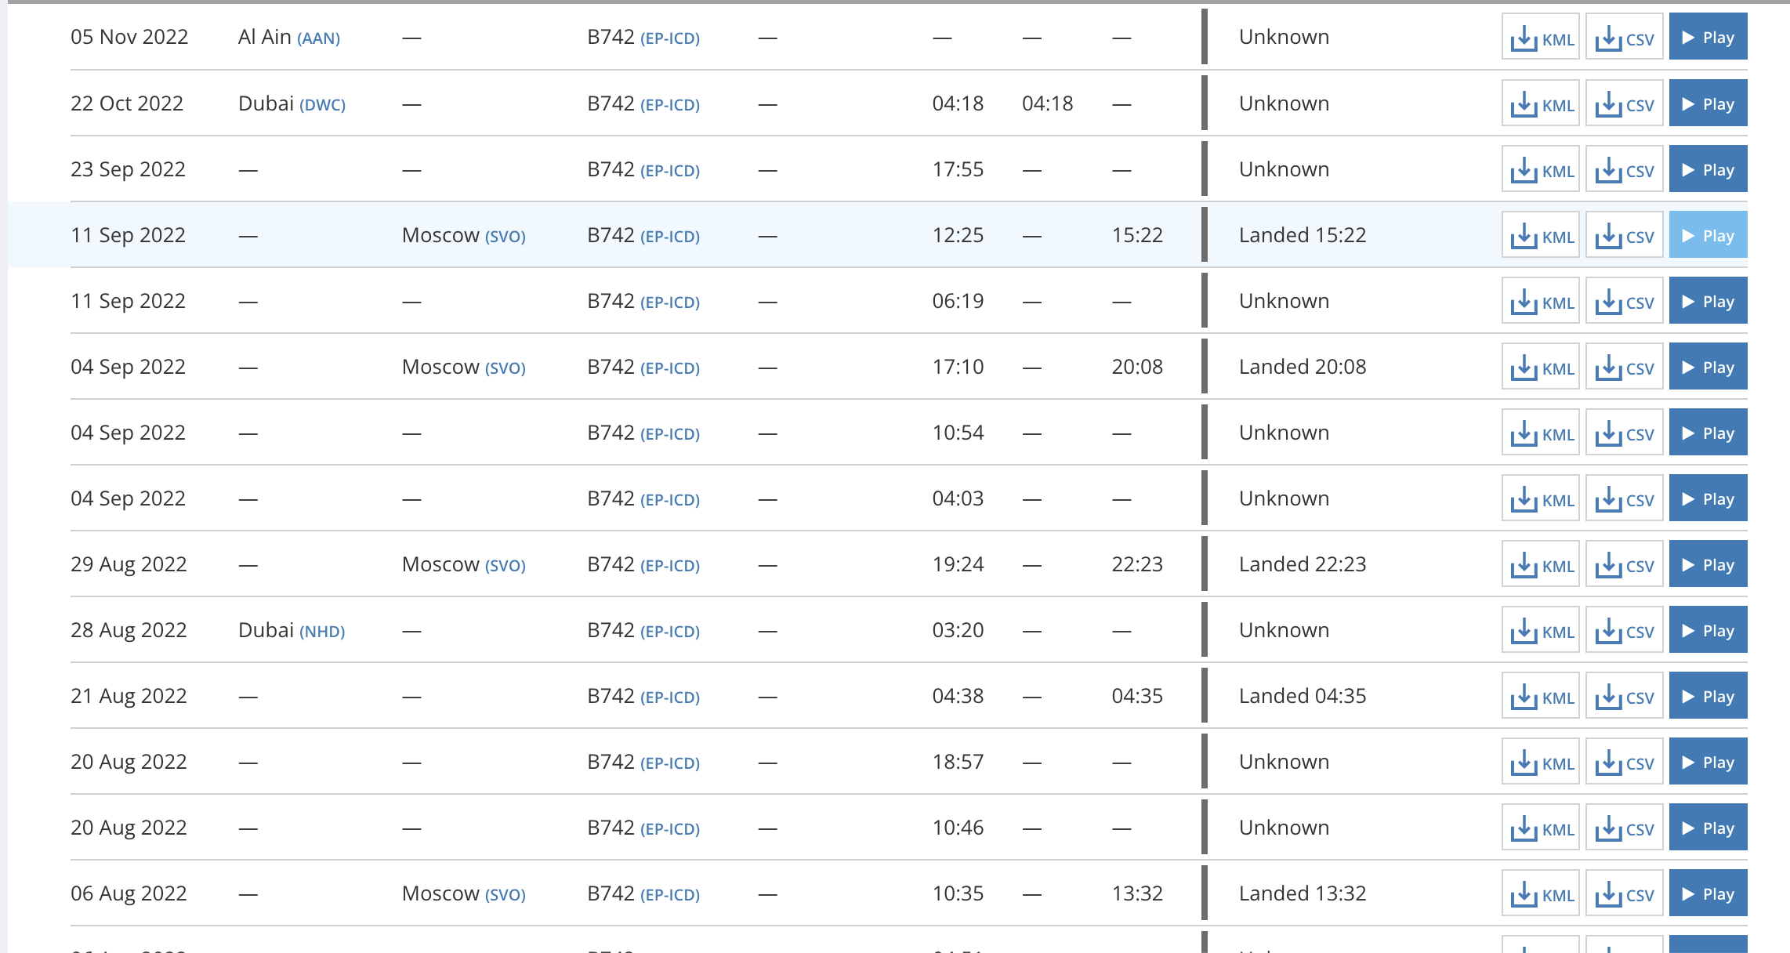The height and width of the screenshot is (953, 1790).
Task: Open the NHD airport link
Action: pos(322,631)
